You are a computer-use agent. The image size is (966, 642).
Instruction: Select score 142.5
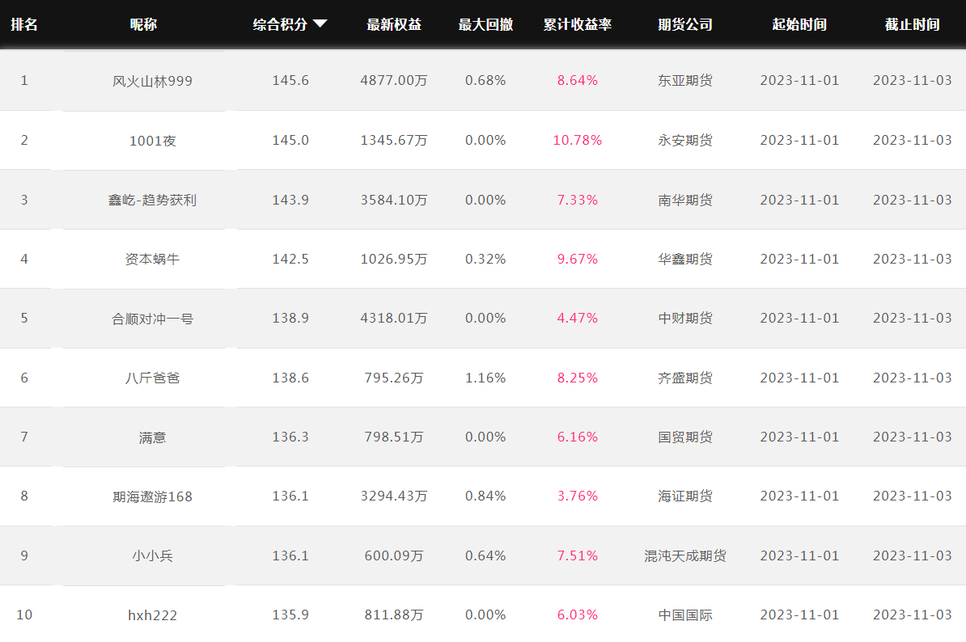(290, 259)
